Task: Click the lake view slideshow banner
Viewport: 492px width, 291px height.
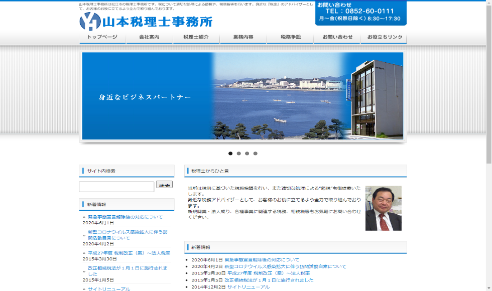Action: click(x=242, y=96)
